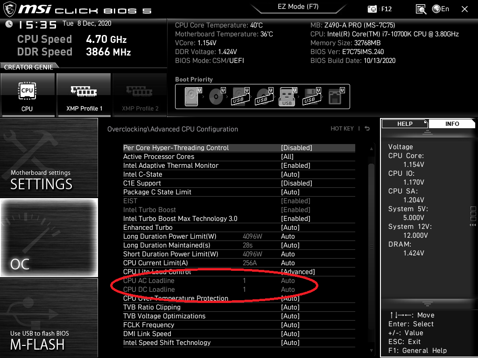Open the OC overclocking section

coord(49,237)
